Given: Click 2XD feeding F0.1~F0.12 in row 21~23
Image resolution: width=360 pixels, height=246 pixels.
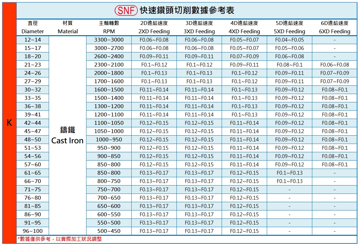Looking at the screenshot, I should [154, 65].
